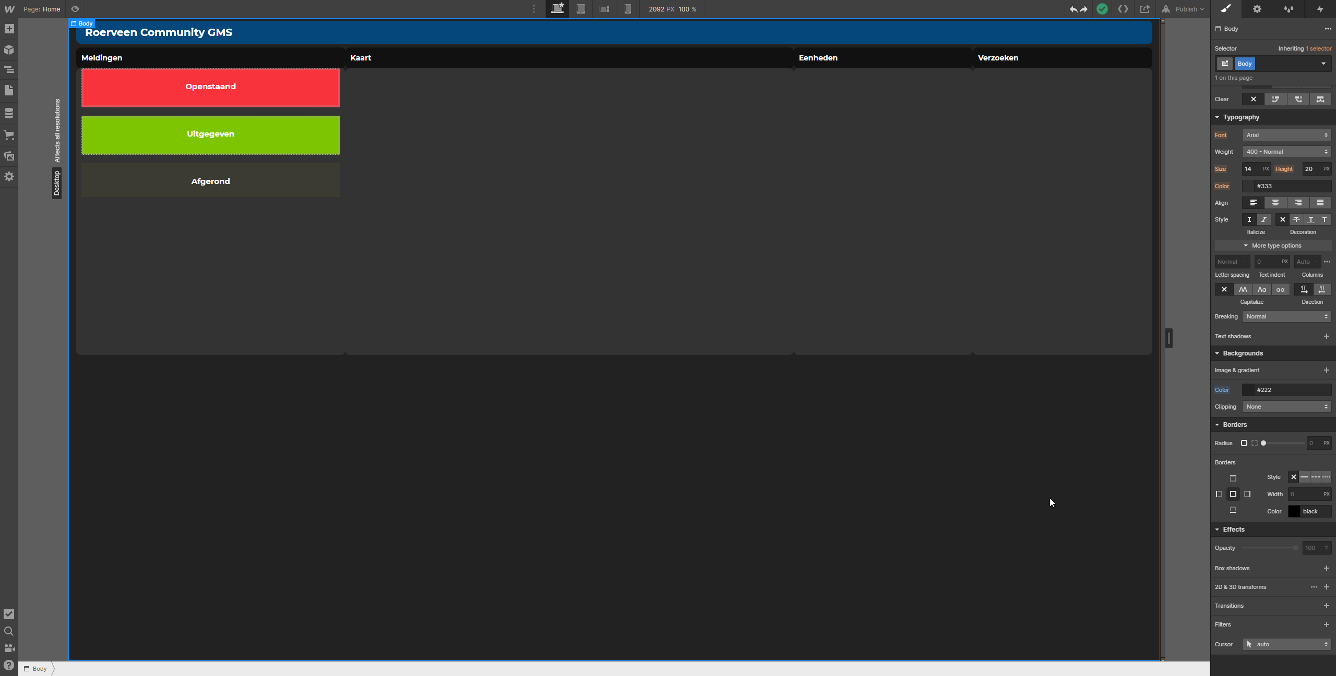
Task: Open the Ecommerce cart panel
Action: [x=9, y=135]
